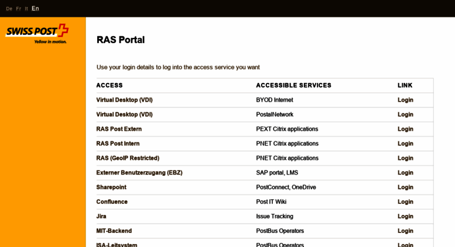The height and width of the screenshot is (247, 455).
Task: Click PostBus Operators in MIT-Backend row
Action: pos(280,231)
